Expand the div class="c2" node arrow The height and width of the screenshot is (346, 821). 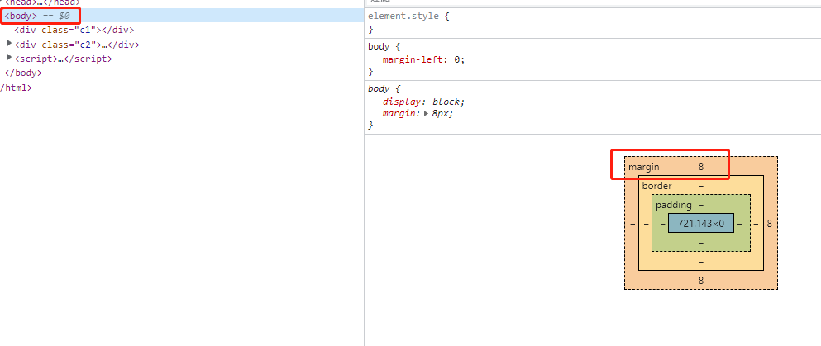point(9,44)
